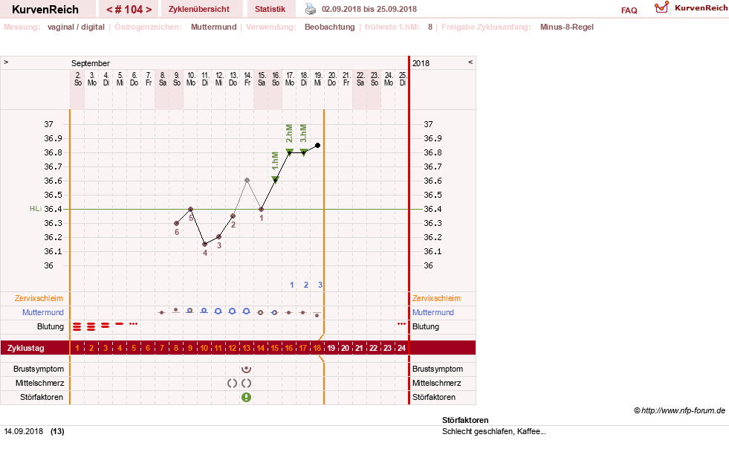Click temperature point labeled 4 at 36.15

click(204, 245)
